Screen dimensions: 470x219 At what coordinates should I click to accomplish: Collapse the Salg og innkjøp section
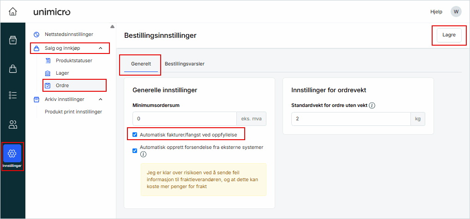pos(101,48)
